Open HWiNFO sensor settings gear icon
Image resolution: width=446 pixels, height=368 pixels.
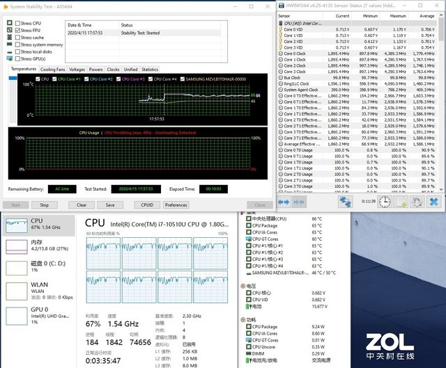click(417, 202)
